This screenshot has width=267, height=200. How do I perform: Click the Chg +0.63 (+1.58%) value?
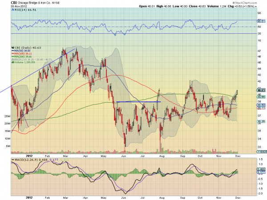pyautogui.click(x=241, y=6)
